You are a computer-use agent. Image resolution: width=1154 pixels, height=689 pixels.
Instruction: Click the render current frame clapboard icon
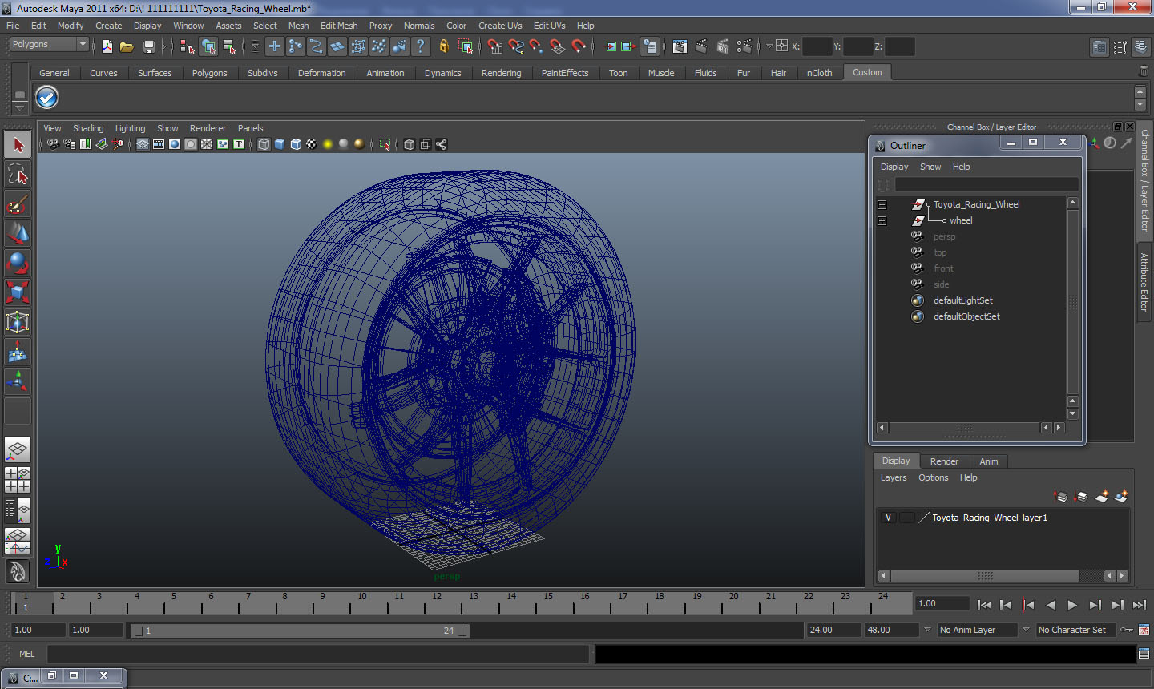click(701, 46)
